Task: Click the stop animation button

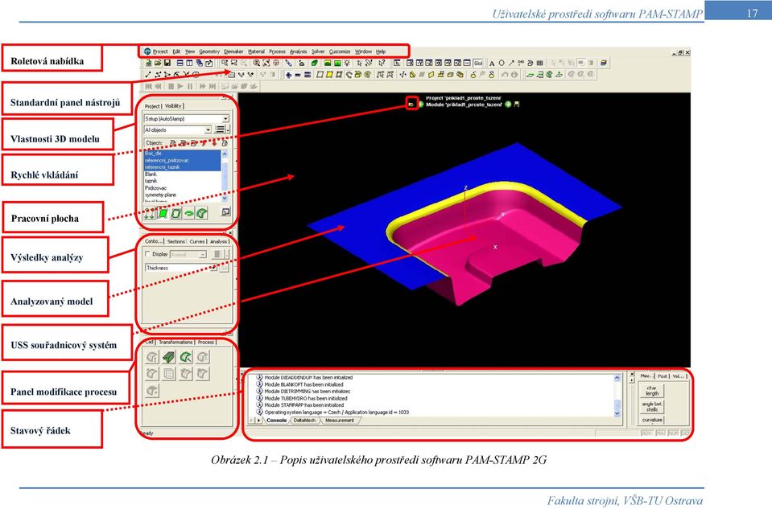Action: [x=171, y=87]
